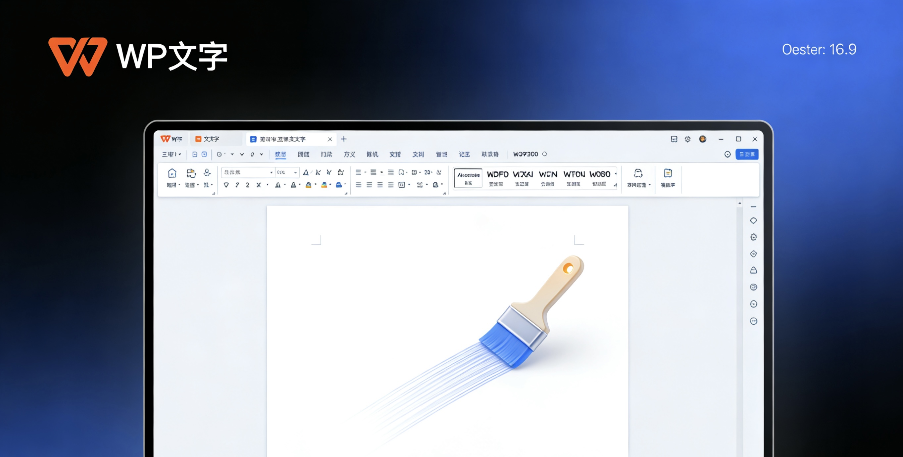Image resolution: width=903 pixels, height=457 pixels.
Task: Click the gear-like icon in the title bar
Action: 687,139
